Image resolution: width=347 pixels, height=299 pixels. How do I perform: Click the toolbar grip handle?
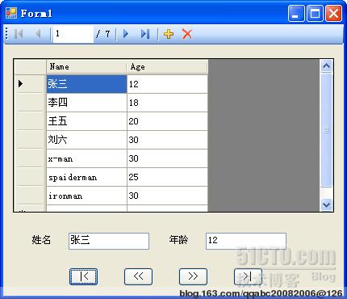click(6, 34)
